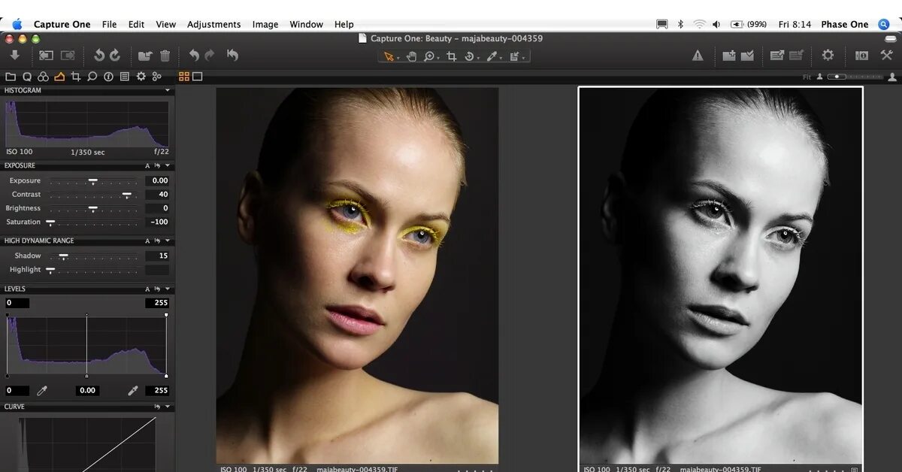Expand the Curve panel options arrow
This screenshot has width=902, height=472.
168,407
